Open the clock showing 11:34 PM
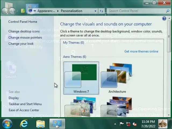The height and width of the screenshot is (129, 172). tap(148, 124)
